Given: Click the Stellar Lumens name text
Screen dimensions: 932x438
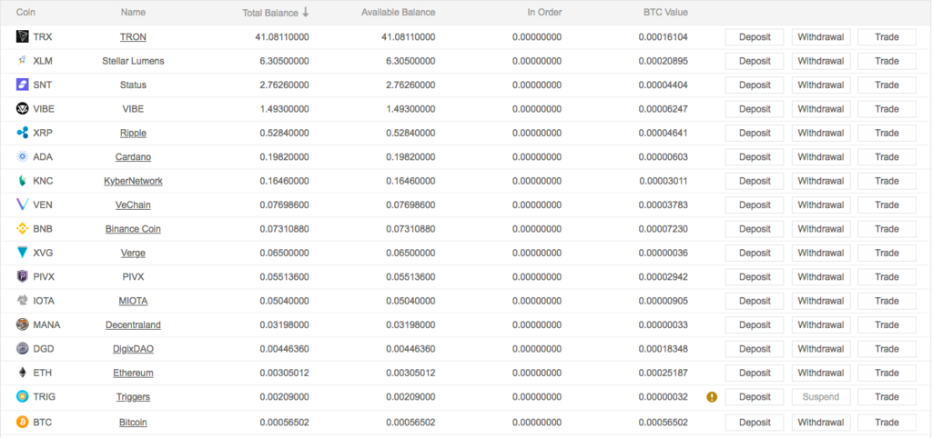Looking at the screenshot, I should tap(133, 61).
